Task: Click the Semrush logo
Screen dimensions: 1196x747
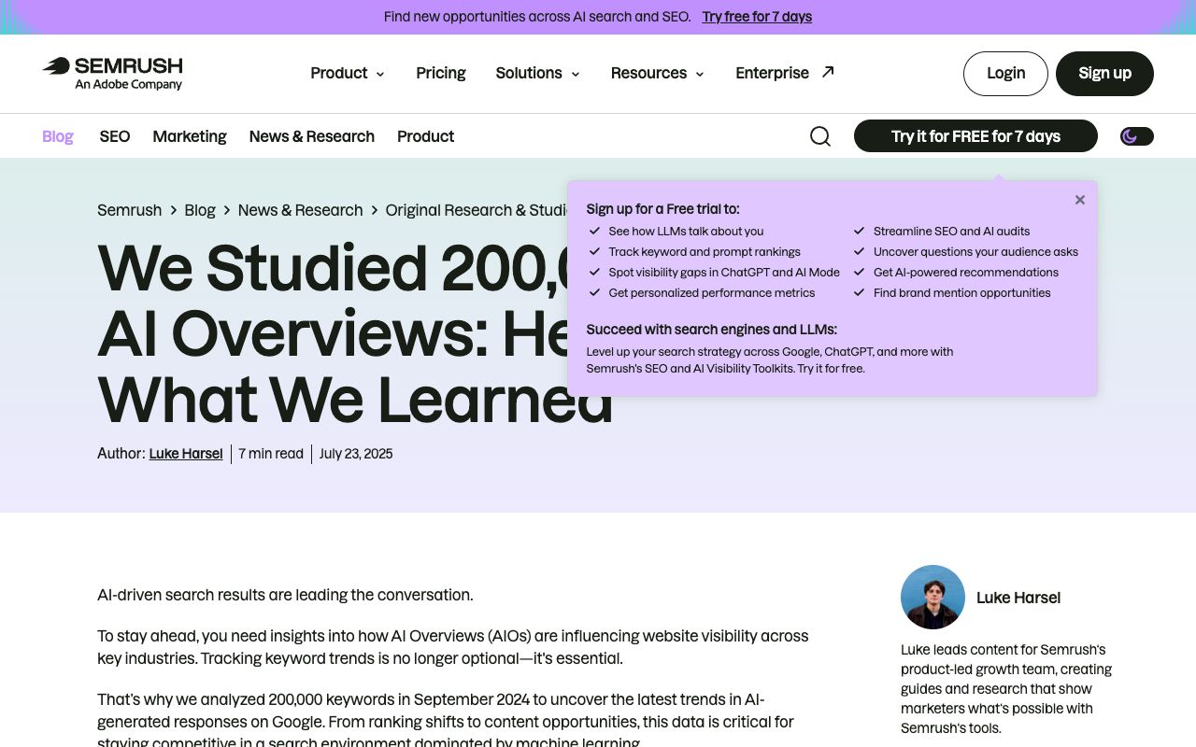Action: click(112, 73)
